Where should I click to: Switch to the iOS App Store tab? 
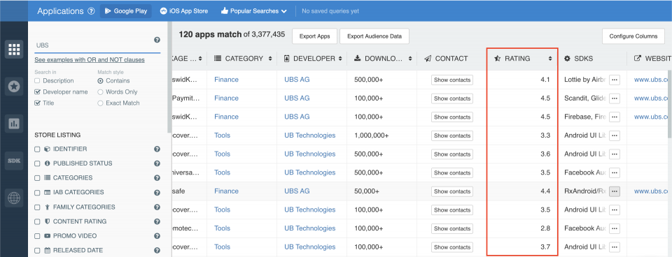[184, 11]
